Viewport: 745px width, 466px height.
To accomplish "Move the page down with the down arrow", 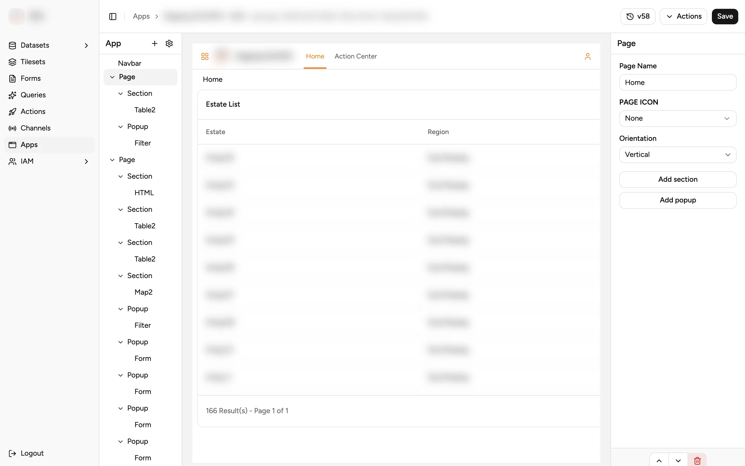I will click(678, 461).
